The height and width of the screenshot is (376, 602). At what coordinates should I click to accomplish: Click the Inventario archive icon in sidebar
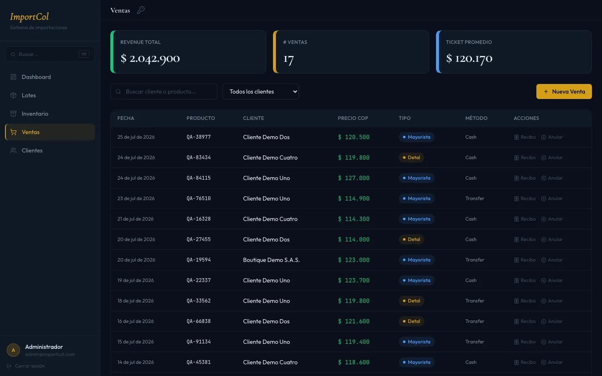tap(13, 114)
